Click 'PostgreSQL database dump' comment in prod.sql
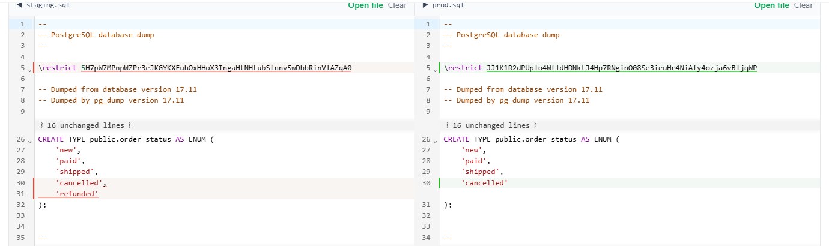829x246 pixels. [x=502, y=35]
